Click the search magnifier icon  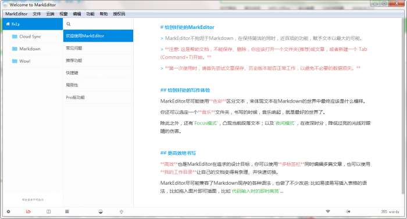69,24
